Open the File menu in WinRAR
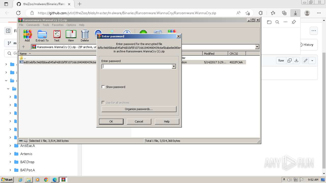The height and width of the screenshot is (183, 326). pos(21,25)
